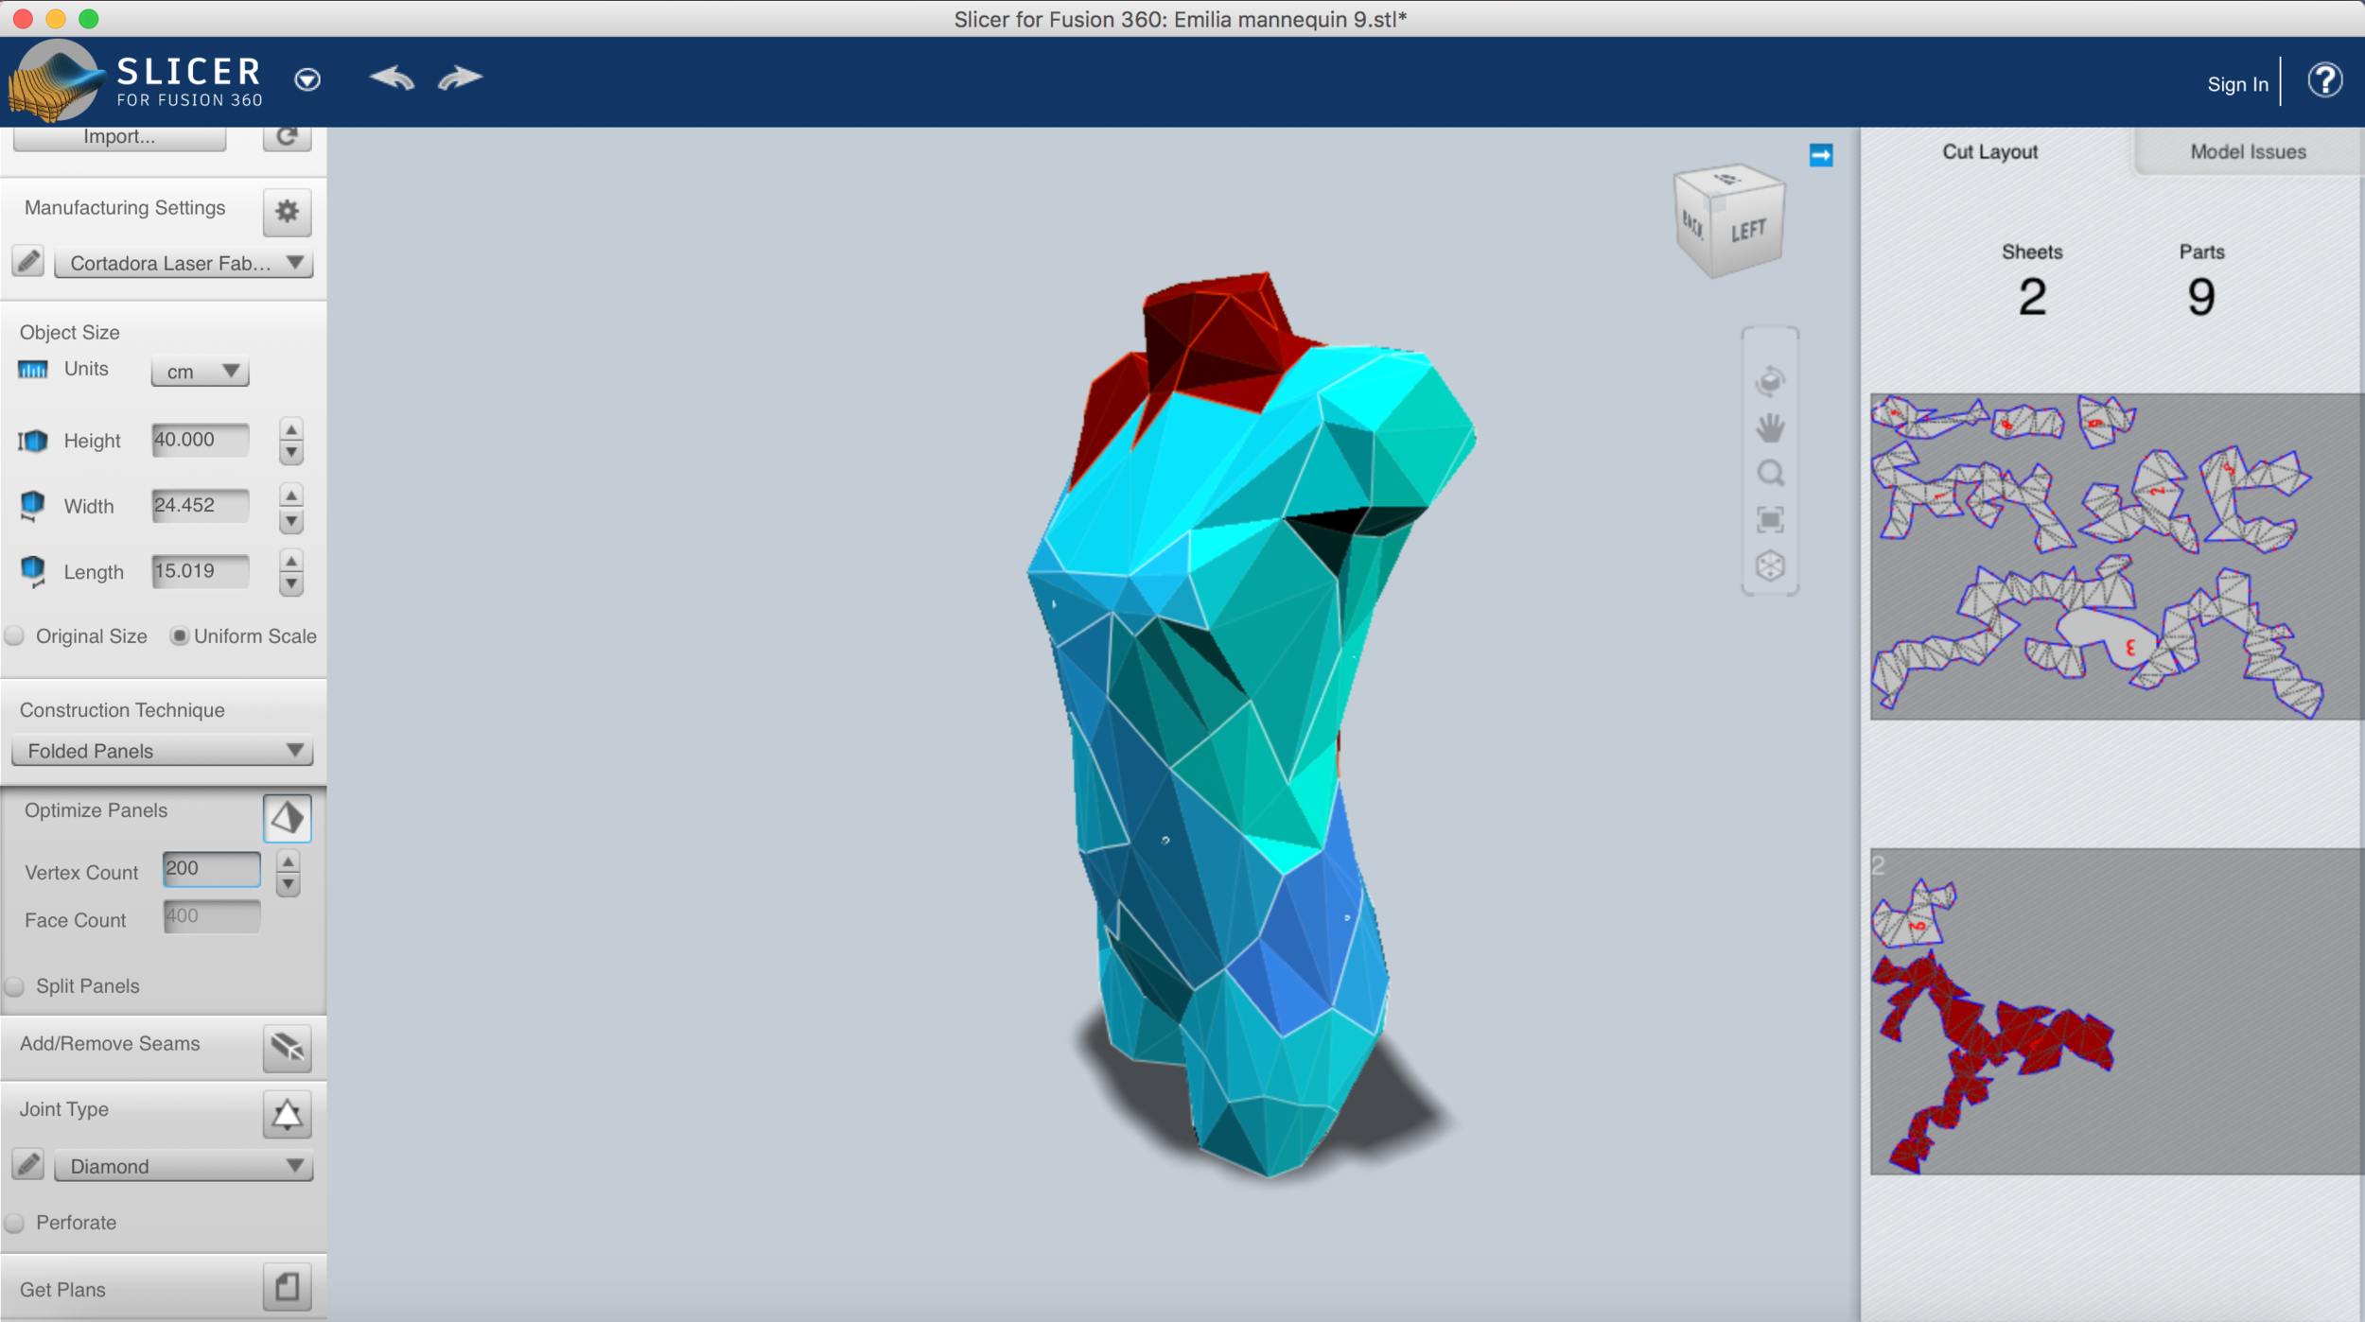Enable the Perforate option
Viewport: 2365px width, 1322px height.
(x=14, y=1223)
